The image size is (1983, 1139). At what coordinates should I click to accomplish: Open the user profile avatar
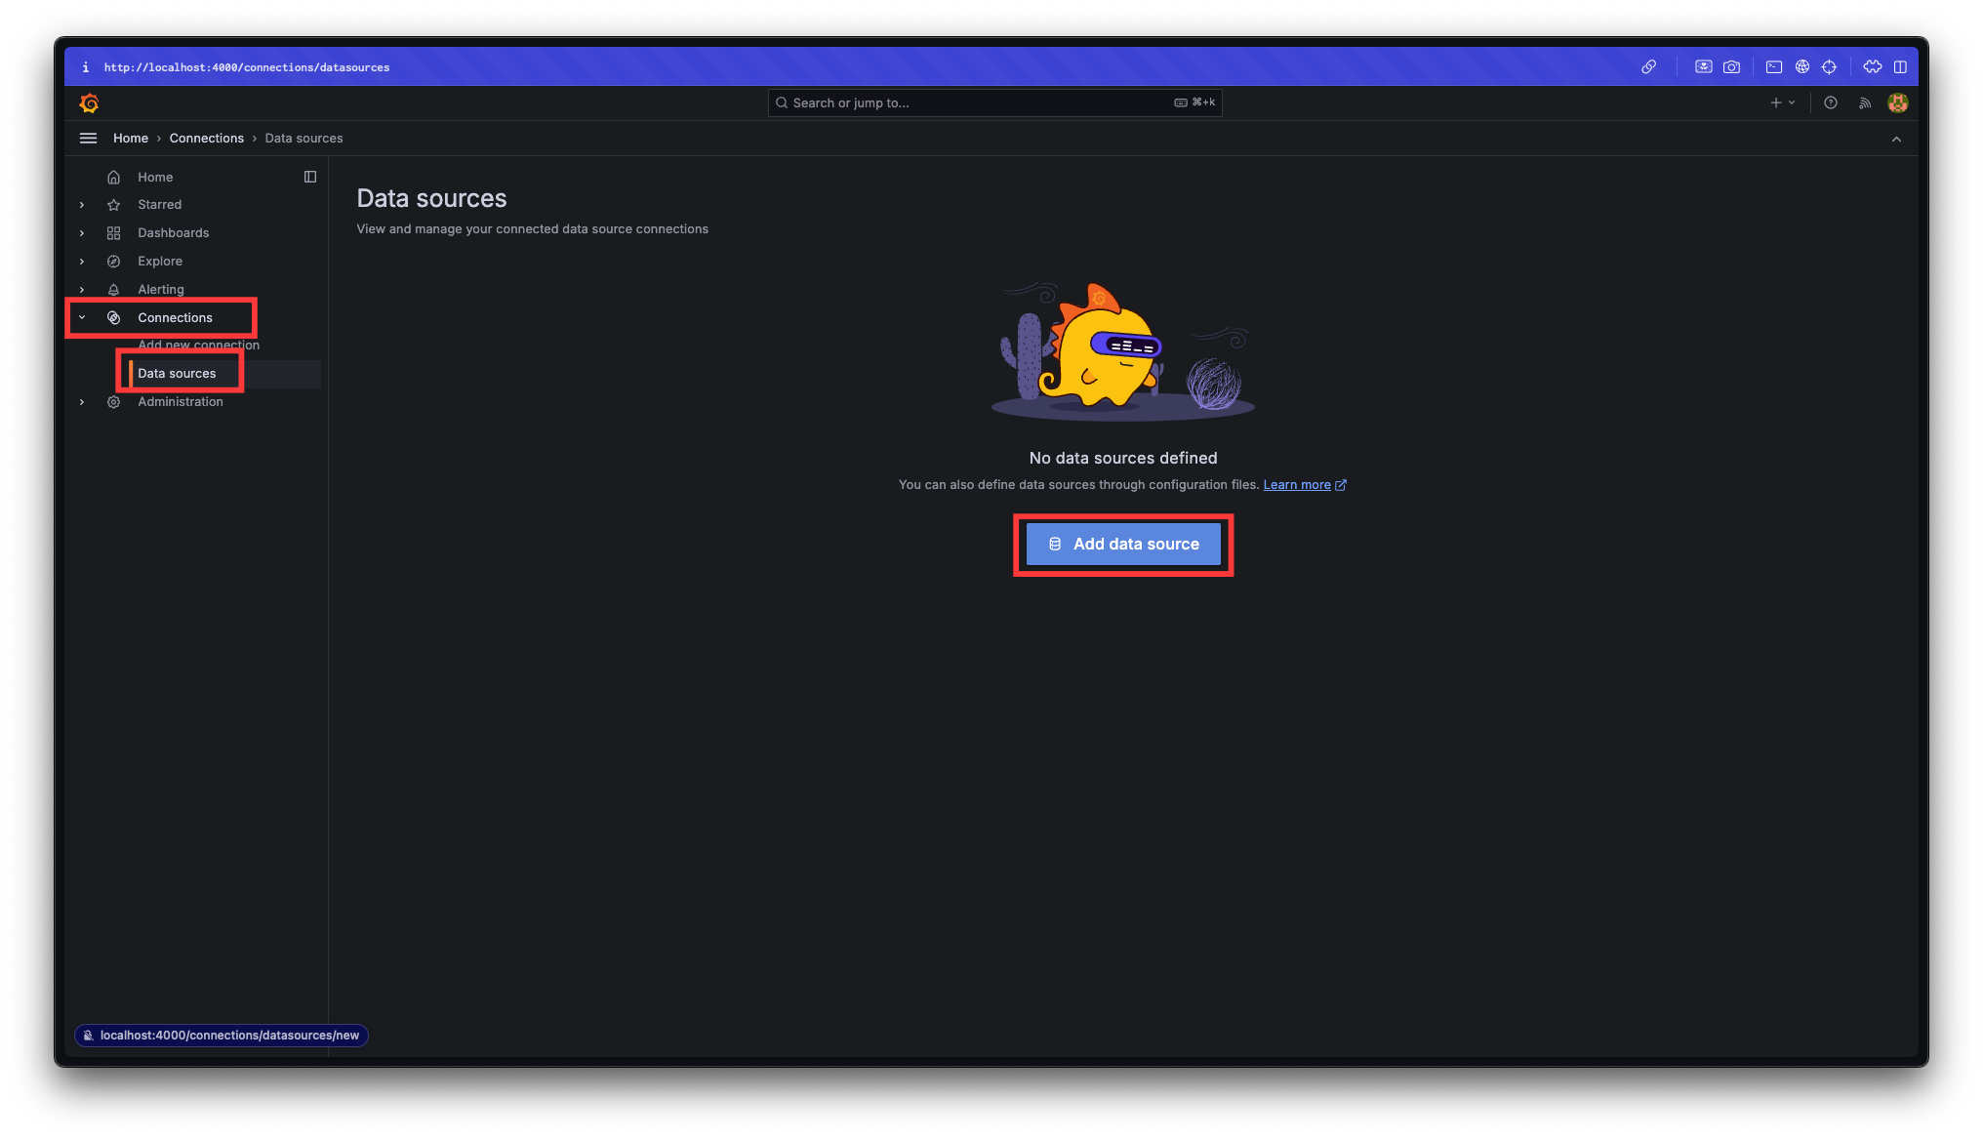pyautogui.click(x=1897, y=102)
